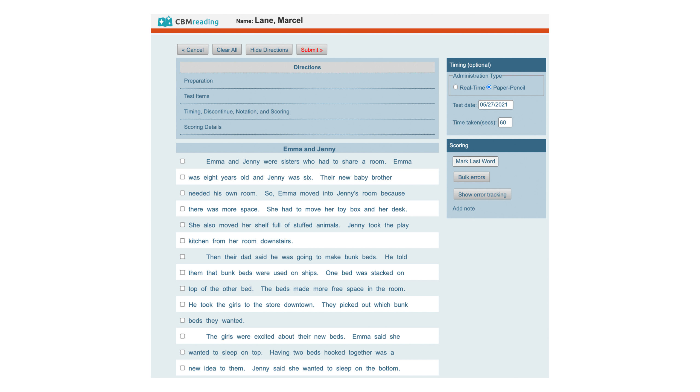Click the Test date field

495,105
